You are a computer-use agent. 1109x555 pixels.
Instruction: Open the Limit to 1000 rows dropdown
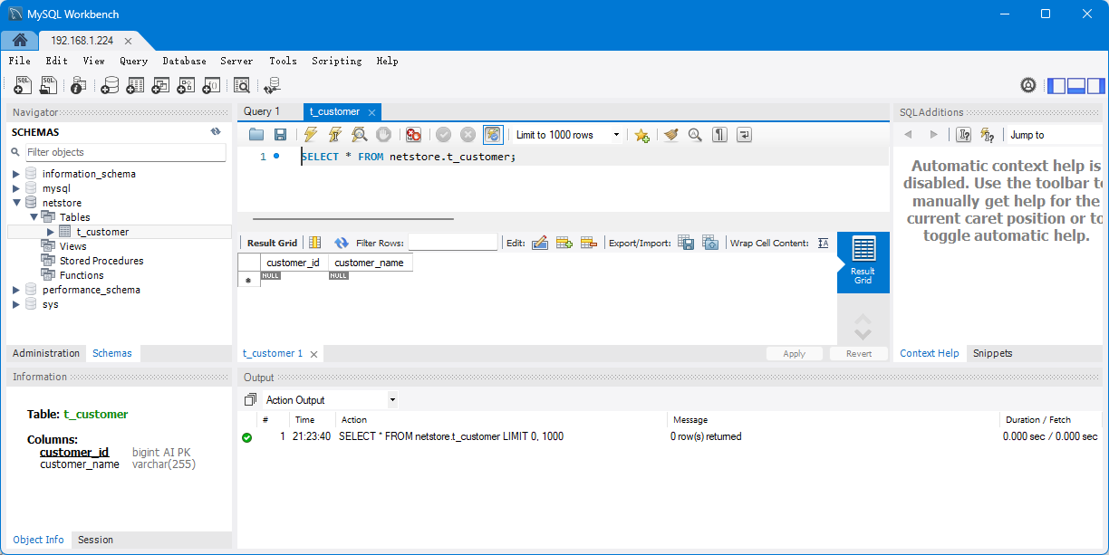click(617, 135)
